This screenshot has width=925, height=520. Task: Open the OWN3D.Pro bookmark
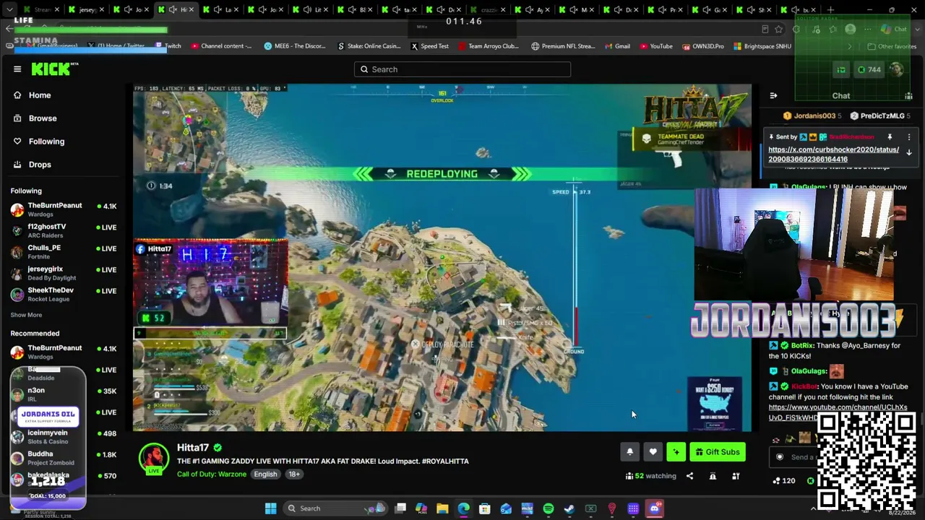click(x=703, y=46)
